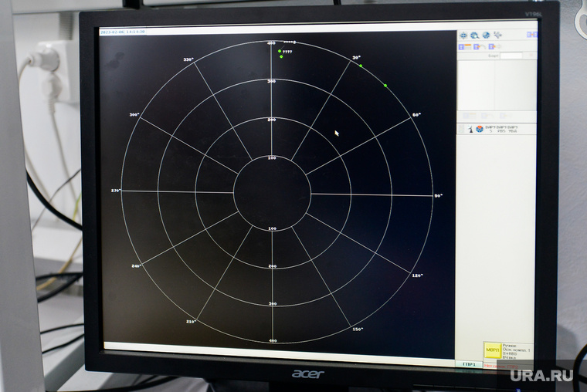The image size is (587, 392).
Task: Click the 210° azimuth label
Action: click(192, 321)
